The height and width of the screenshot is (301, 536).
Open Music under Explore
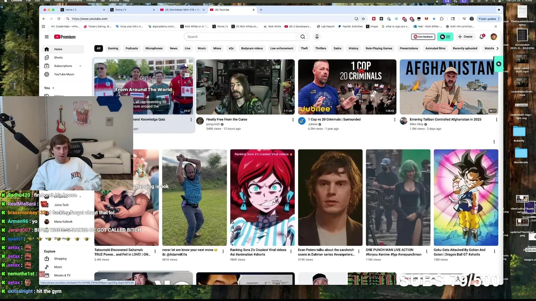(64, 267)
